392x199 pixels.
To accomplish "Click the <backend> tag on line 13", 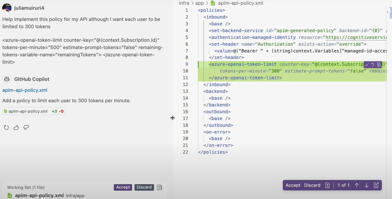I will (x=215, y=91).
